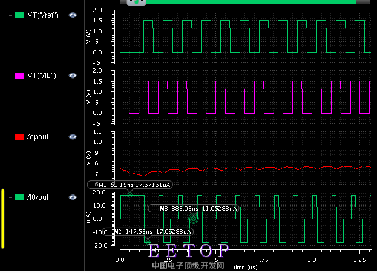Click the green color swatch for VT("/ref")
The image size is (377, 273).
(19, 15)
